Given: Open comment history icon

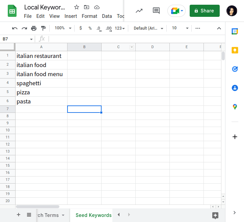Looking at the screenshot, I should tap(156, 11).
